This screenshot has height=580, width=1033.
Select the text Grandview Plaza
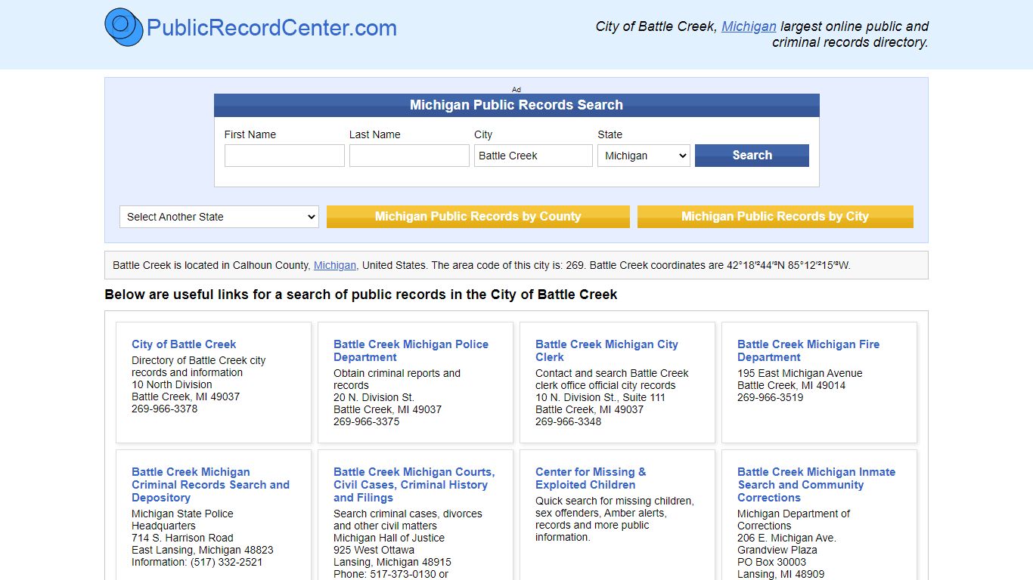coord(777,550)
